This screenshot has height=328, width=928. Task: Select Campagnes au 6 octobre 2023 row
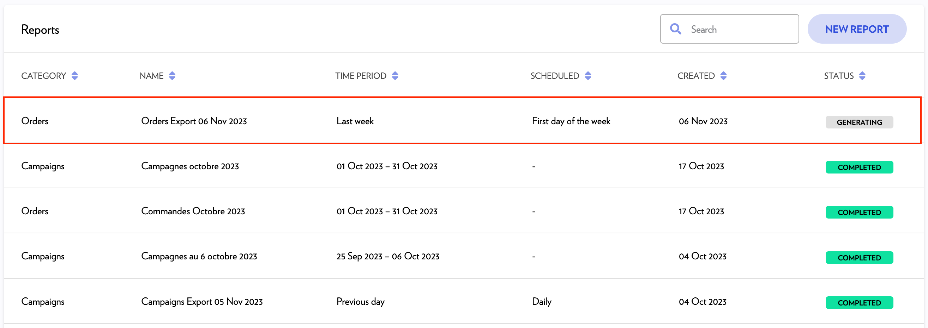(x=199, y=257)
